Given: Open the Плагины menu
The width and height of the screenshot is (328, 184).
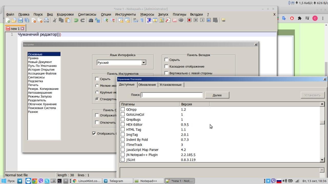Looking at the screenshot, I should [179, 14].
